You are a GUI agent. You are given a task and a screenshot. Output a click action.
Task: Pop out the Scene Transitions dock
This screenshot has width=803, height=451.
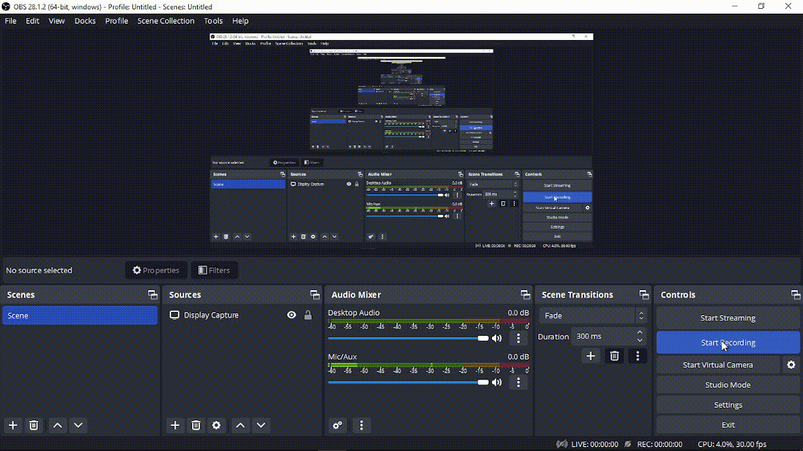(644, 294)
